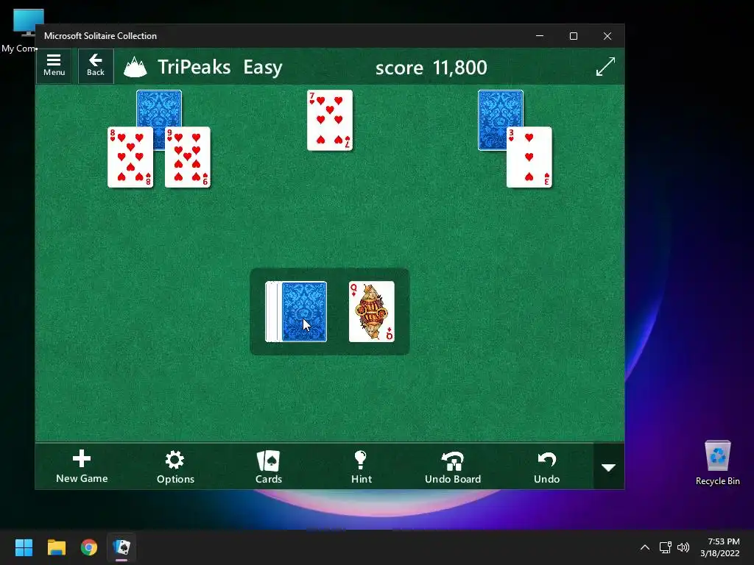Open the Windows Start menu
The image size is (754, 565).
pyautogui.click(x=24, y=547)
